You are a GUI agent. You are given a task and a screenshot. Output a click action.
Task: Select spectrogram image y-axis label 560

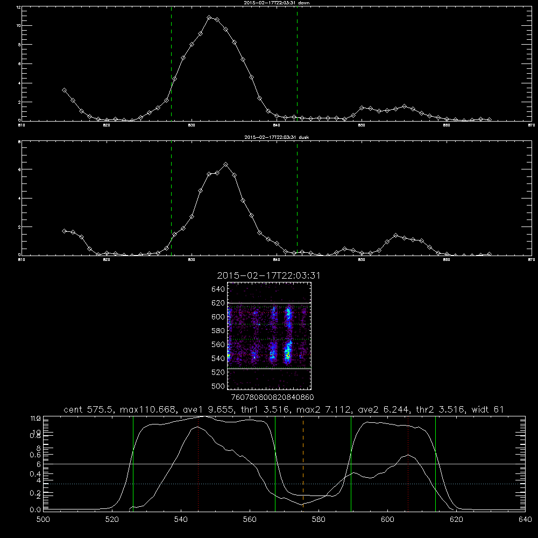point(218,344)
